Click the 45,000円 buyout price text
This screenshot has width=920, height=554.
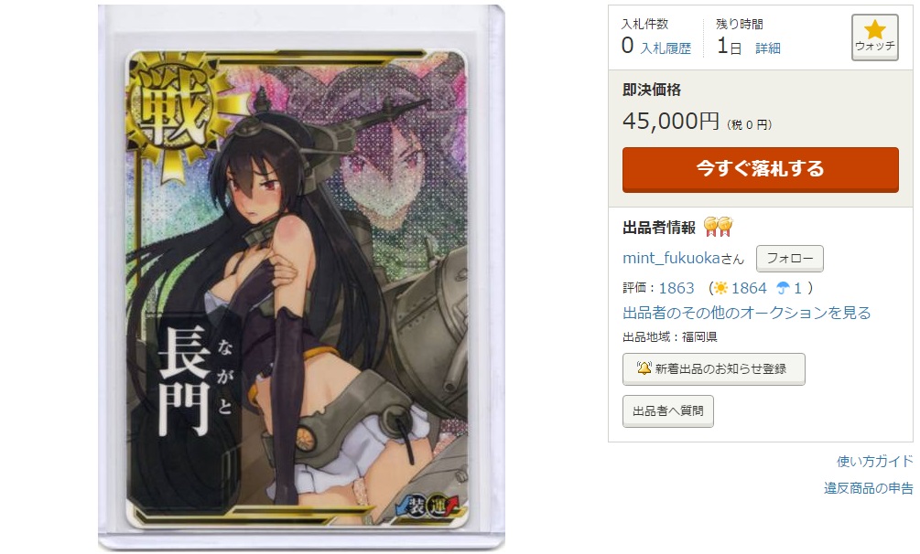671,122
